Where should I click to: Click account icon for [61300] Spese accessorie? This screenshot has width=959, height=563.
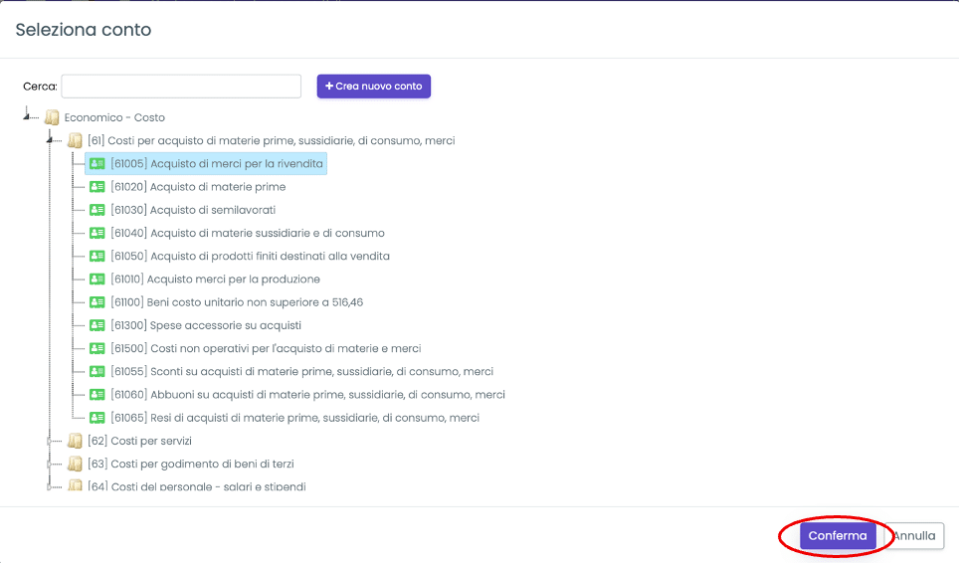[96, 325]
